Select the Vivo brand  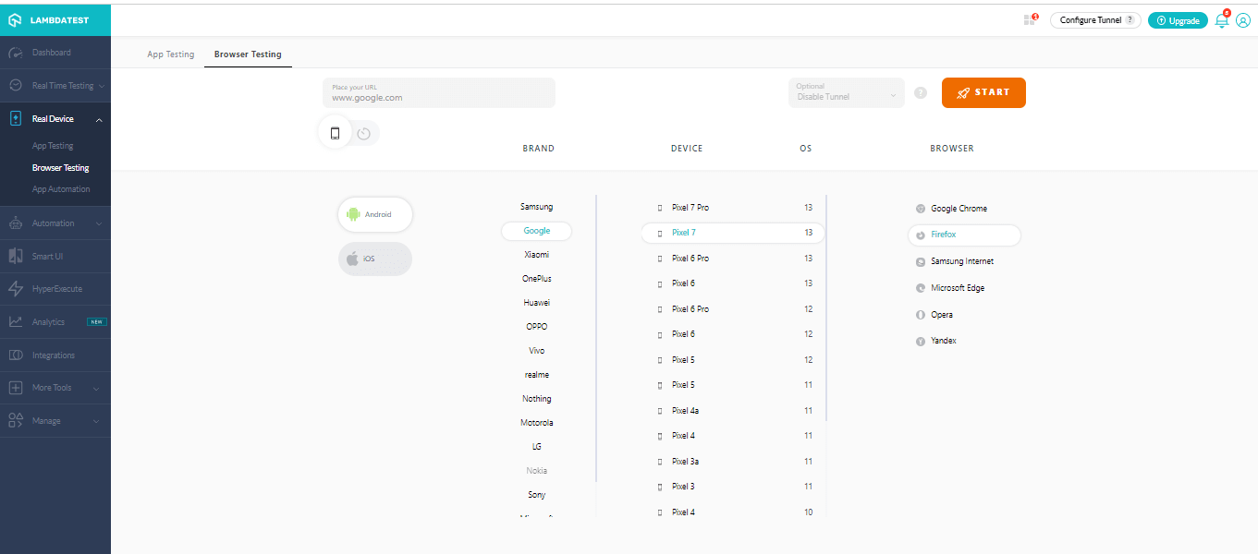(536, 351)
